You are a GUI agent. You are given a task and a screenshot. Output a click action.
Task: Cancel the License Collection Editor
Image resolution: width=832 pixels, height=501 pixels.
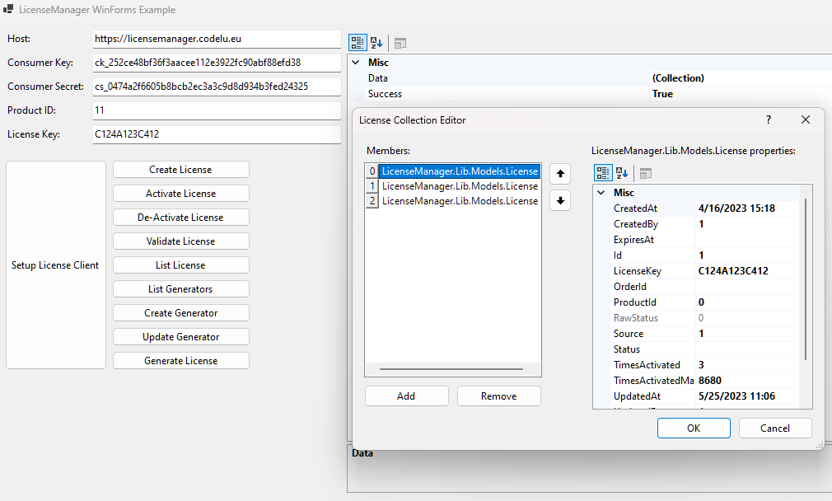(775, 428)
